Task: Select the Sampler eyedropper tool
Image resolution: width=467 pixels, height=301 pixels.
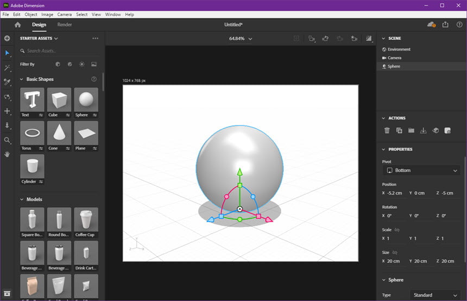Action: tap(7, 82)
